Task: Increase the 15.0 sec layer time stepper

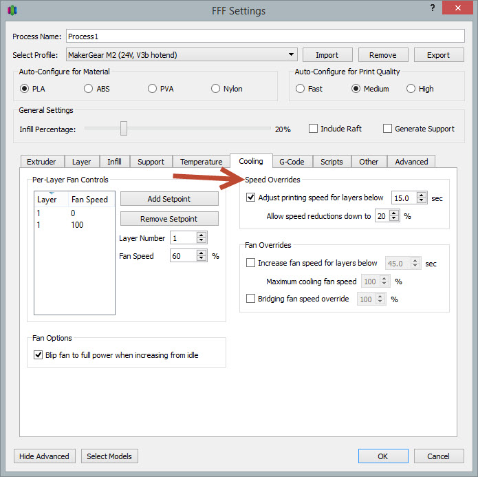Action: [422, 195]
